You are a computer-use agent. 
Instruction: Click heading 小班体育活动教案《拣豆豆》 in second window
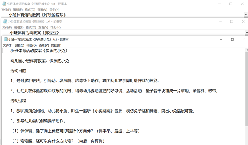click(34, 33)
